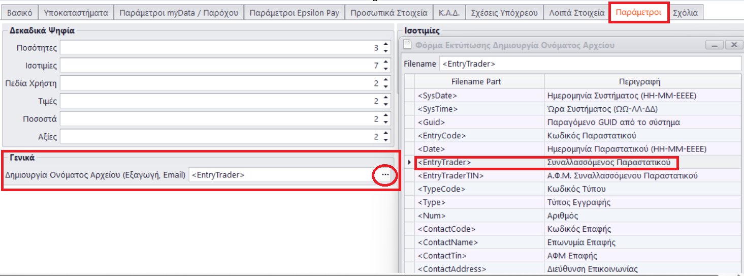Click the ellipsis button beside filename creation field
The height and width of the screenshot is (276, 744).
coord(385,175)
